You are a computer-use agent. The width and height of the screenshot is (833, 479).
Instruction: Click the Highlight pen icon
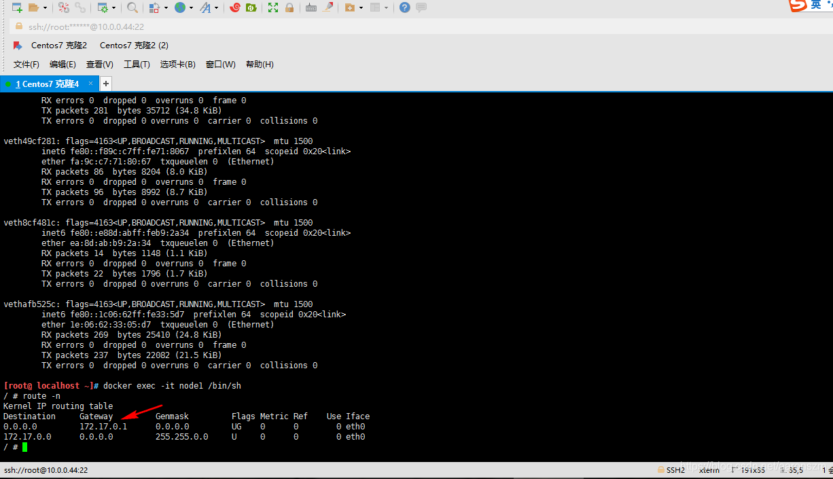327,7
